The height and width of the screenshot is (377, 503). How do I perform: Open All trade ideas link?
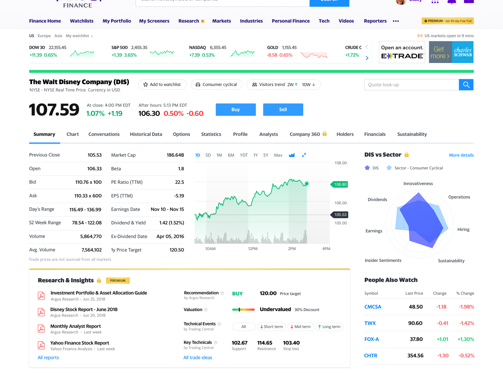point(198,358)
